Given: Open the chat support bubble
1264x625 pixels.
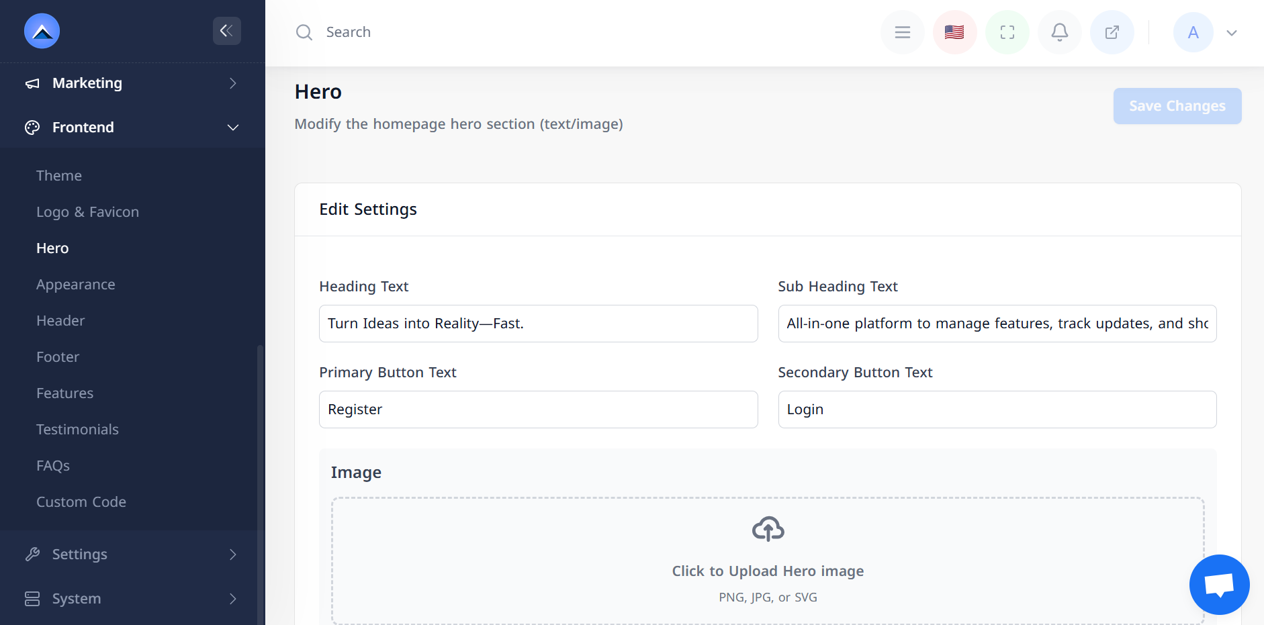Looking at the screenshot, I should [1219, 584].
